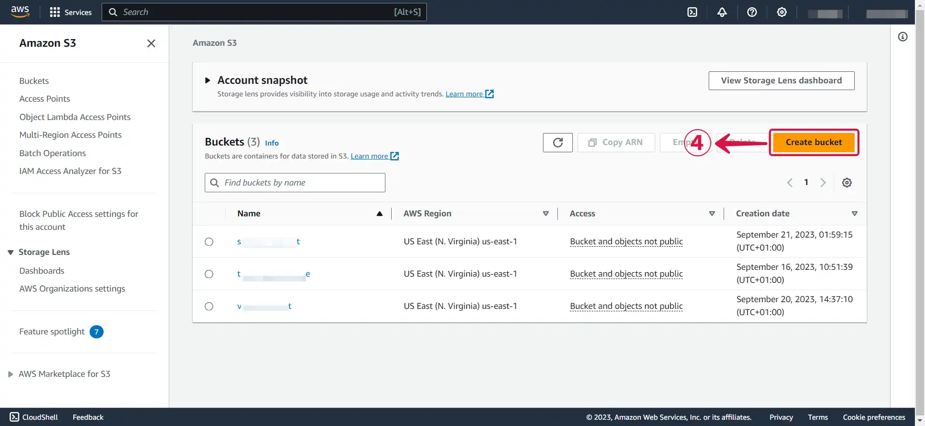This screenshot has width=925, height=426.
Task: Click the Find buckets by name field
Action: (295, 183)
